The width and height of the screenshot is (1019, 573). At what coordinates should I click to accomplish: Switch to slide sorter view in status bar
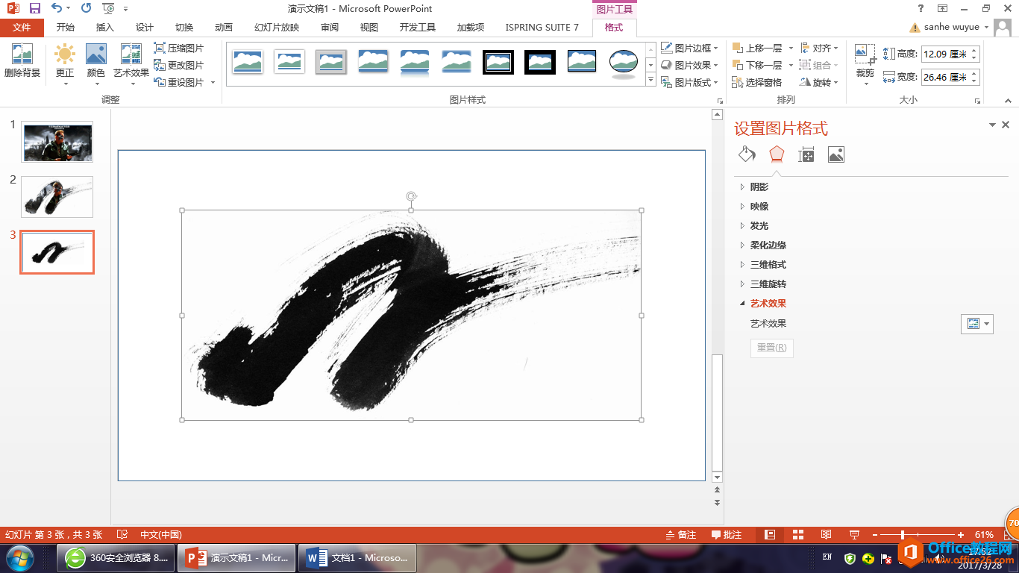[797, 534]
